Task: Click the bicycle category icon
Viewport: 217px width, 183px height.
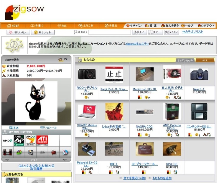Action: (42, 152)
